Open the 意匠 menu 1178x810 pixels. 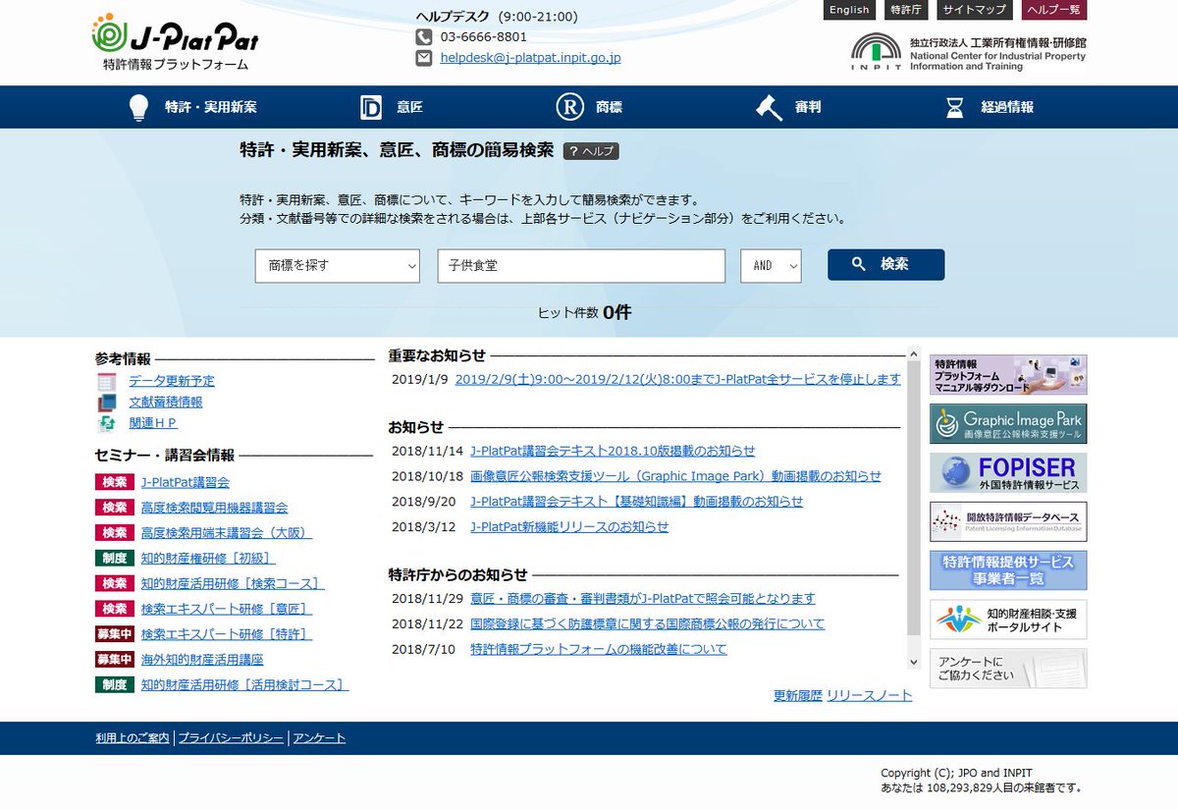pos(410,107)
